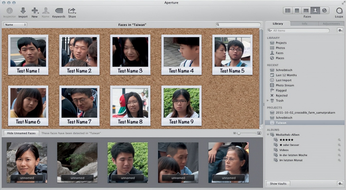Select the Taiwan project
Viewport: 346px width, 190px height.
point(305,123)
